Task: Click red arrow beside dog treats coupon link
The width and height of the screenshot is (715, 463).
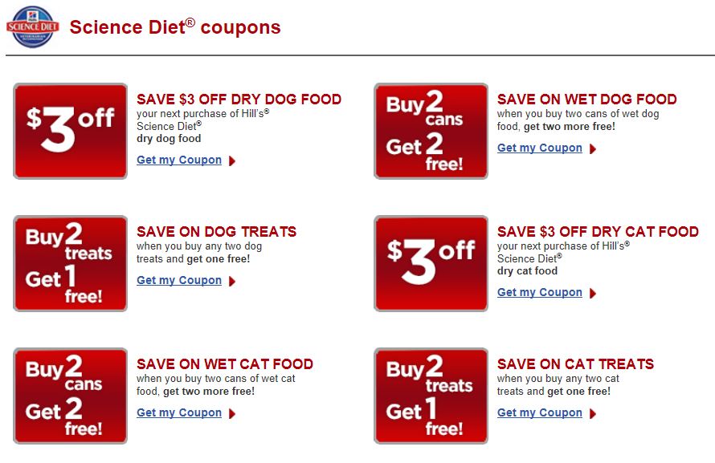Action: pyautogui.click(x=232, y=282)
